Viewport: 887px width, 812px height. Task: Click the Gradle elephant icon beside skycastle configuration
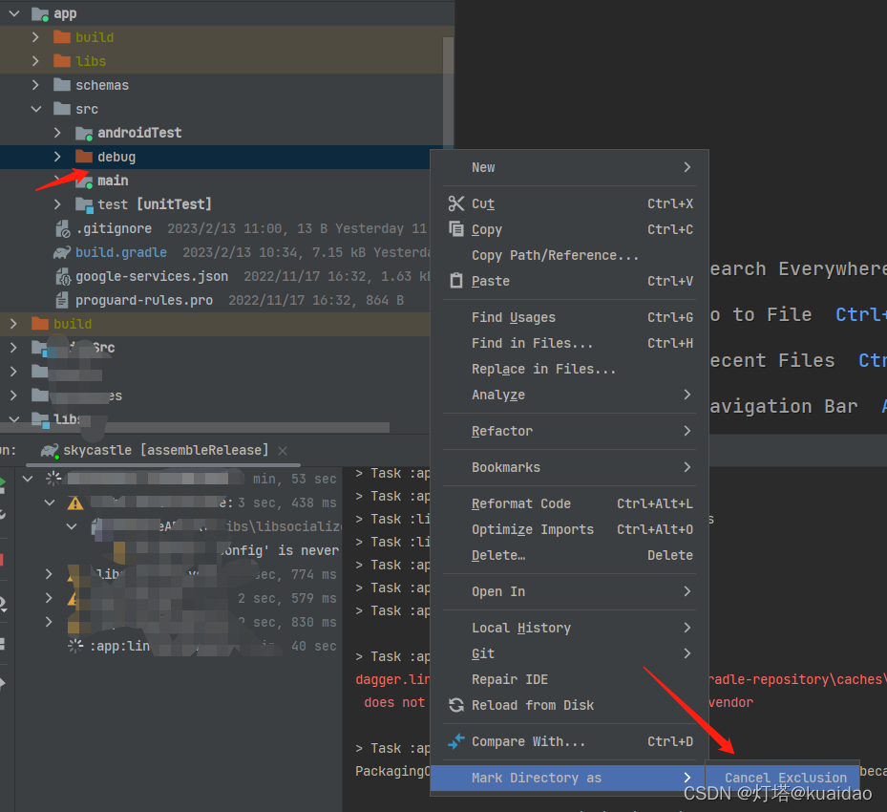[x=48, y=450]
